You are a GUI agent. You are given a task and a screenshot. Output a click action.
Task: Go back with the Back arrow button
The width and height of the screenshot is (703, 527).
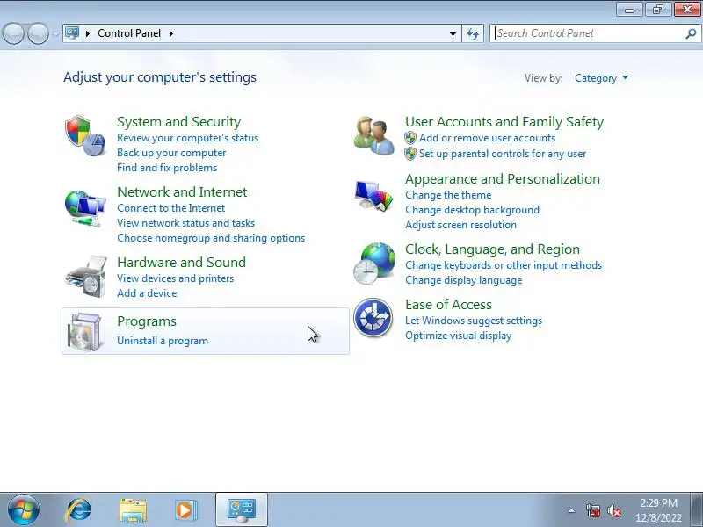pos(14,33)
